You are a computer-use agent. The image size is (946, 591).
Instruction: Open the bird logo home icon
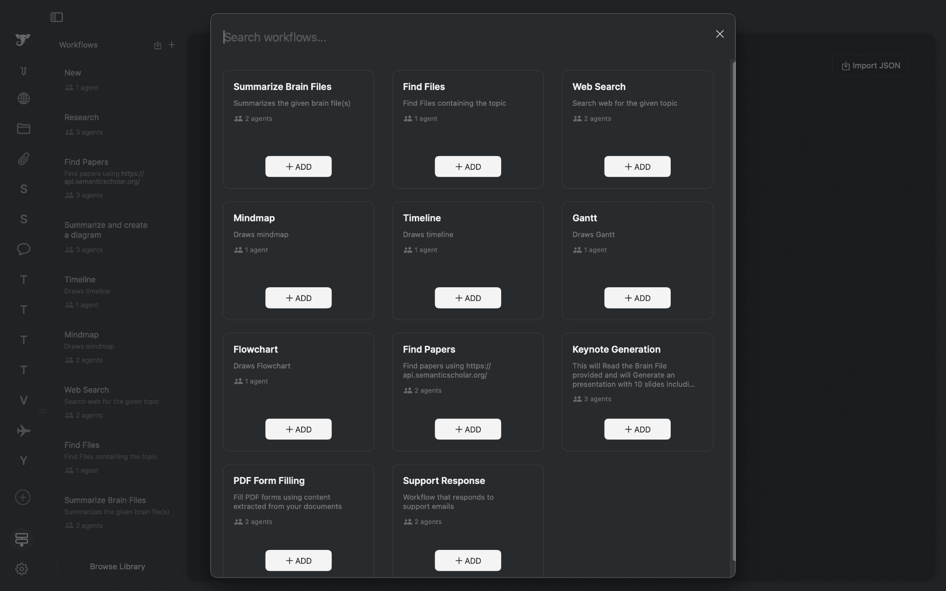coord(23,40)
